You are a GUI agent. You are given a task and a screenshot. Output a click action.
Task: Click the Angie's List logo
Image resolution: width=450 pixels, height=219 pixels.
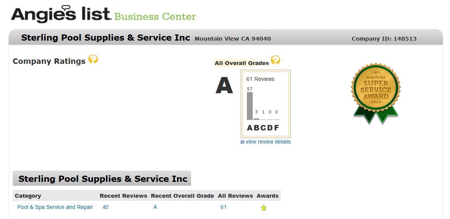61,15
